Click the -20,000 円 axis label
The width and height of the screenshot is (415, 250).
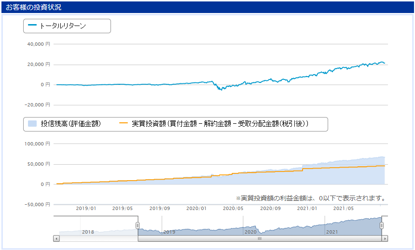click(x=37, y=105)
